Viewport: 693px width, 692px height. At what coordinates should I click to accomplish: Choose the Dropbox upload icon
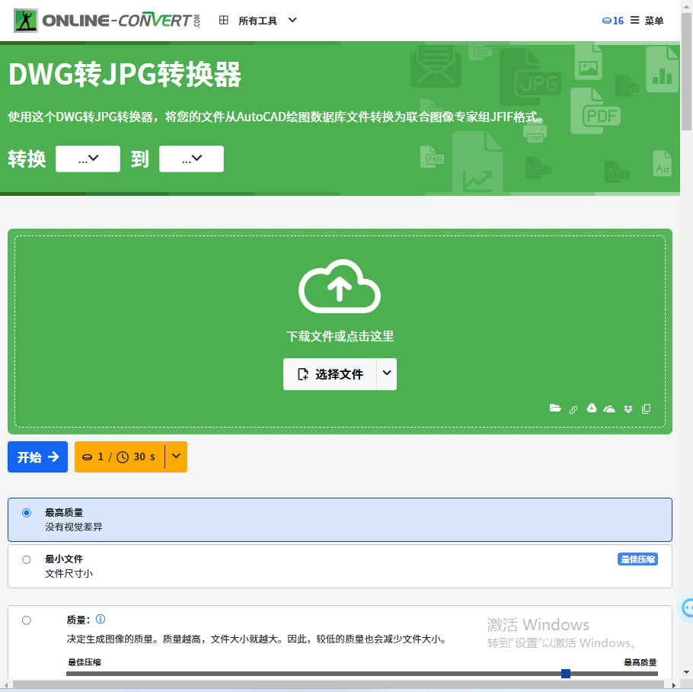click(x=628, y=409)
